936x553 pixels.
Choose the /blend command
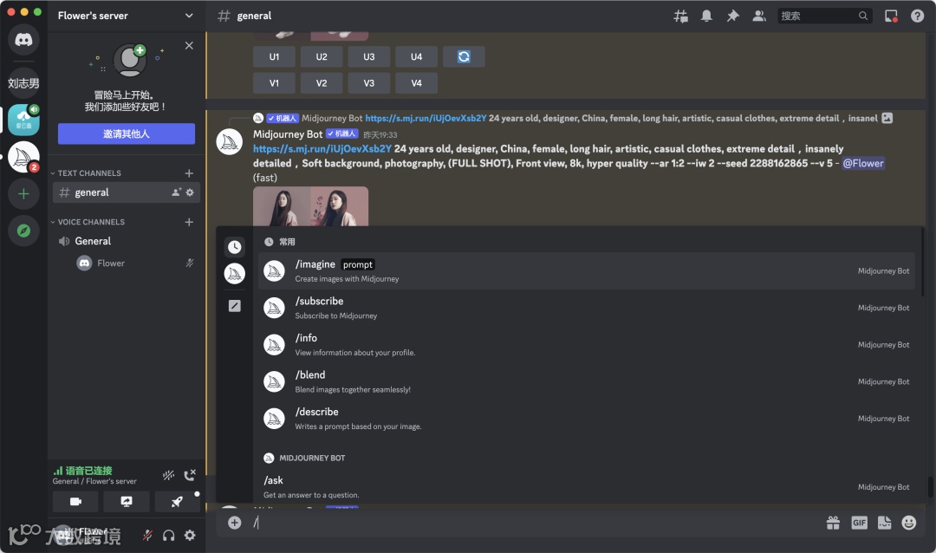point(586,382)
